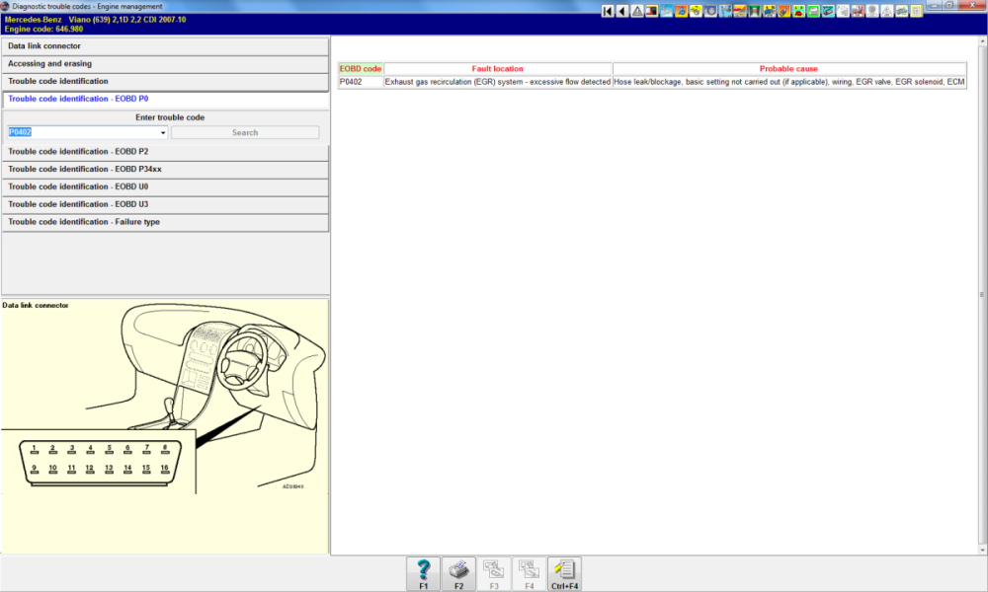Screen dimensions: 988x592
Task: Open the Data link connector section
Action: pos(165,46)
